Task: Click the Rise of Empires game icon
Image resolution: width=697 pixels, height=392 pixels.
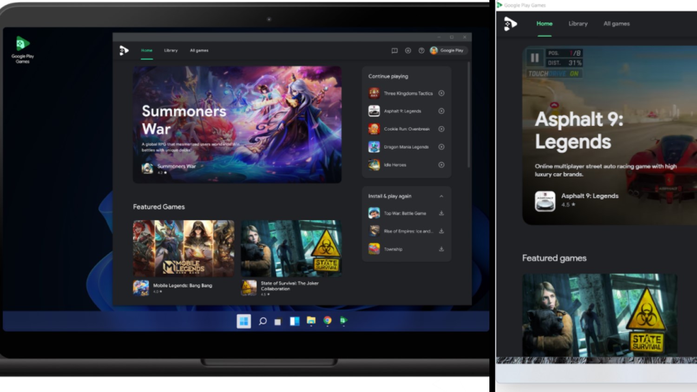Action: 374,231
